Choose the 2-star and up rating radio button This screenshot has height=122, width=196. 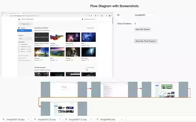(19, 52)
